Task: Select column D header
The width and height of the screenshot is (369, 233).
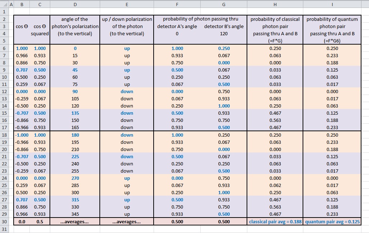Action: click(x=75, y=4)
